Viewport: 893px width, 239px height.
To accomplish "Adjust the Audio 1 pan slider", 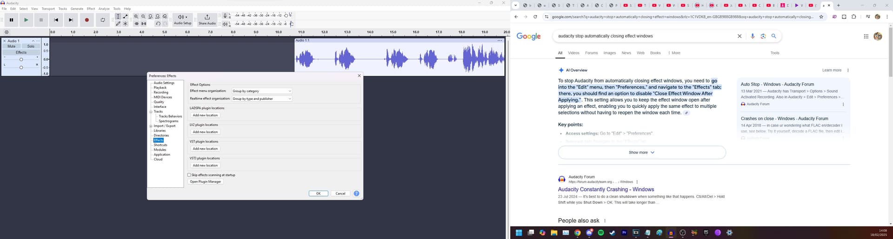I will pos(21,67).
